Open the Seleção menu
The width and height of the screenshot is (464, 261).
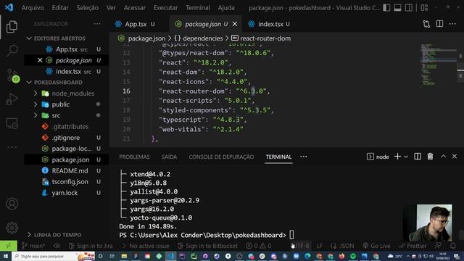87,8
